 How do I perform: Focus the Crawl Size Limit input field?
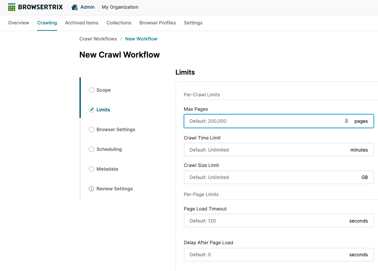(x=279, y=177)
